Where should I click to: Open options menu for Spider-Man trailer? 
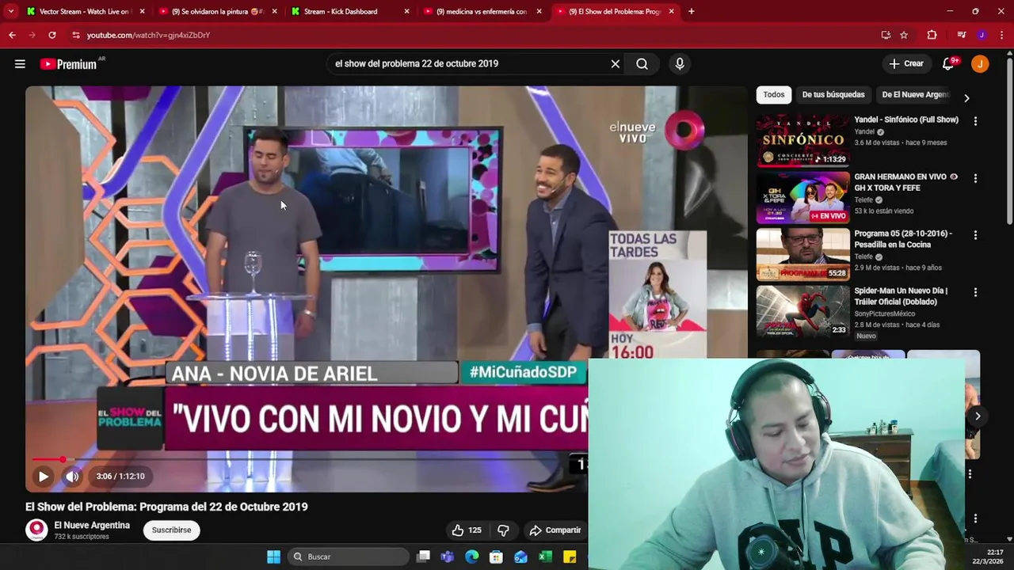click(x=975, y=292)
